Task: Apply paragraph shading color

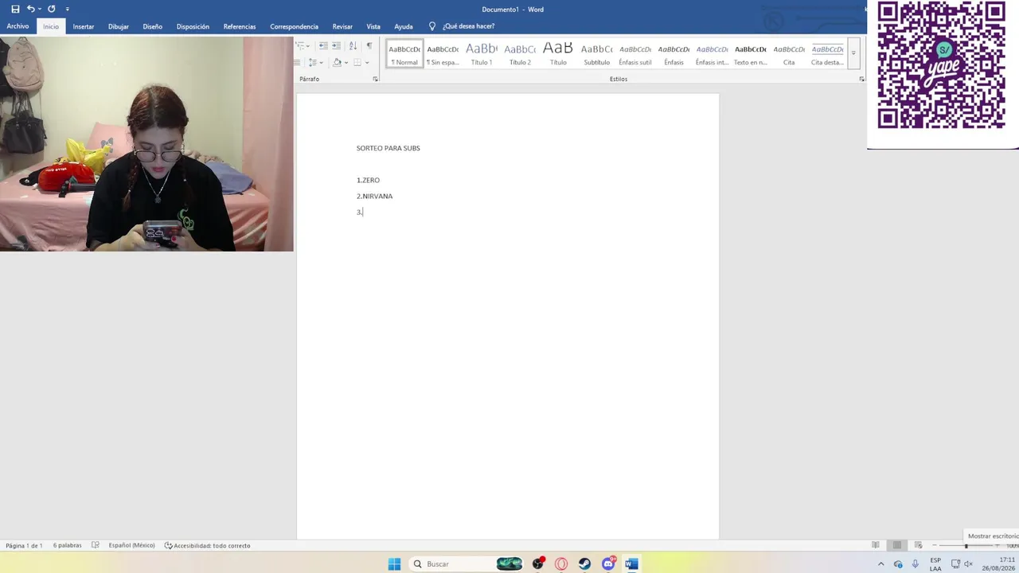Action: pos(337,62)
